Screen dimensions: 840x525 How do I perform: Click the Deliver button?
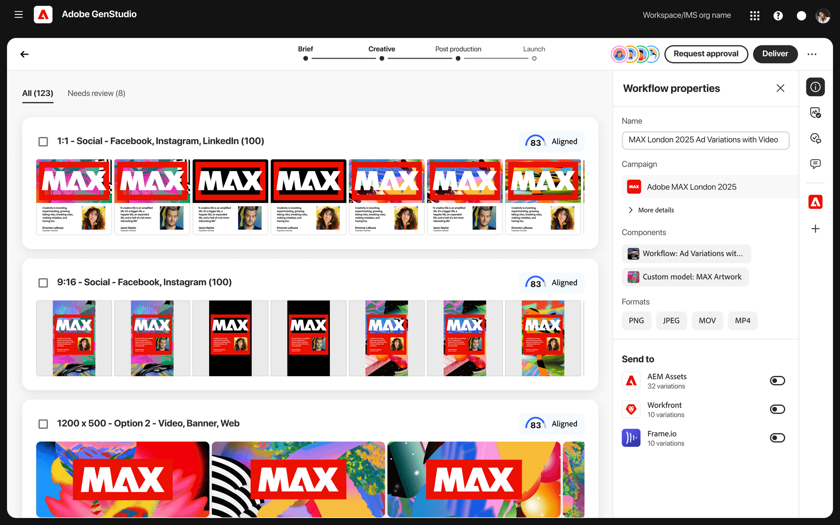point(775,54)
